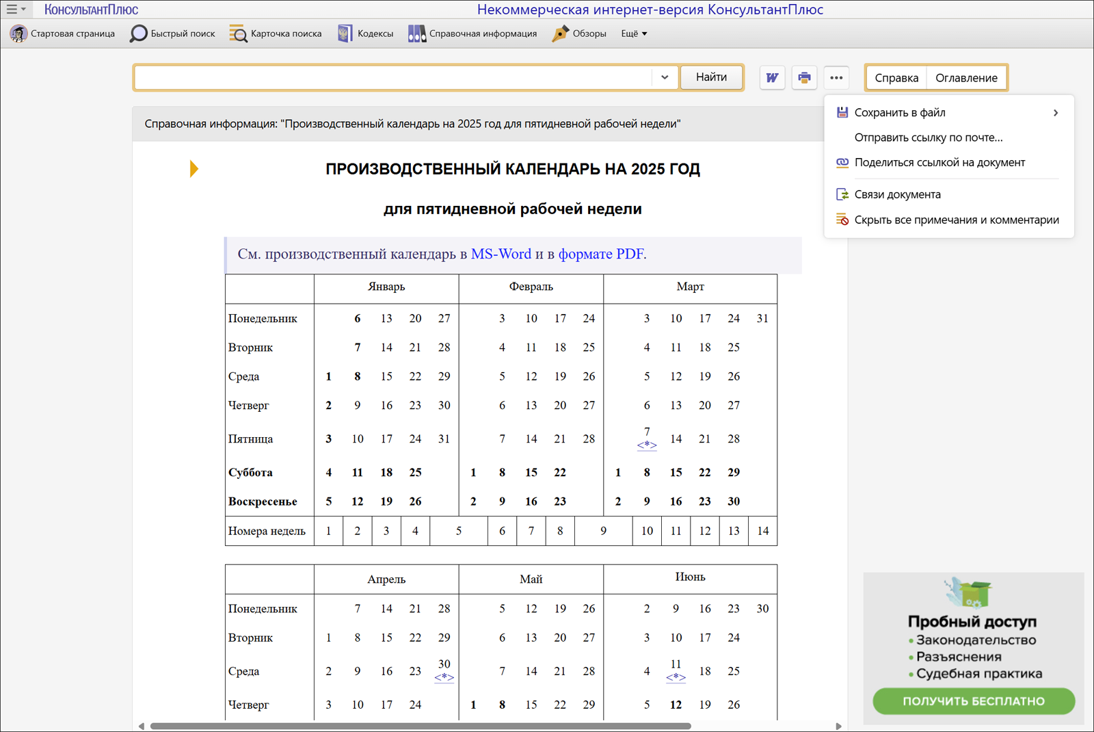Click into the document search field
Viewport: 1094px width, 732px height.
[x=393, y=78]
